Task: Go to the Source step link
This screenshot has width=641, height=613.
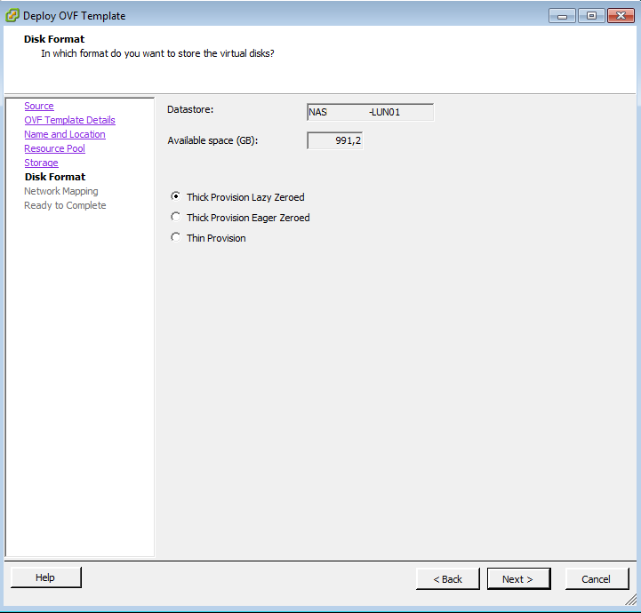Action: 39,106
